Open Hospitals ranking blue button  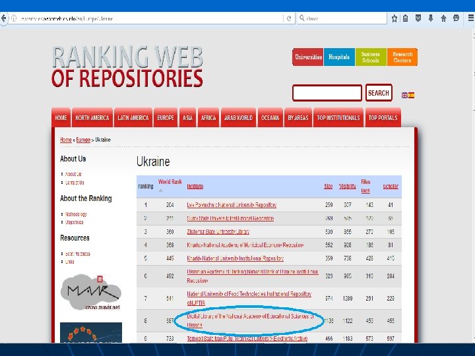point(339,57)
